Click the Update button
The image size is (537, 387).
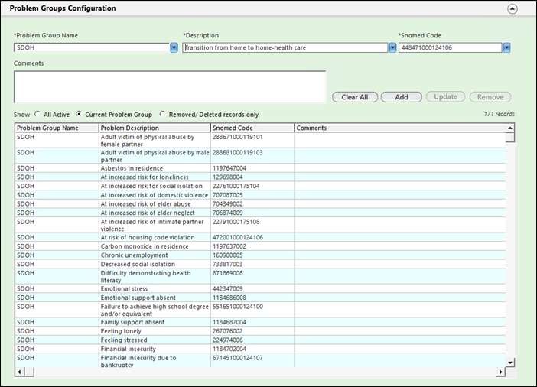click(x=445, y=97)
